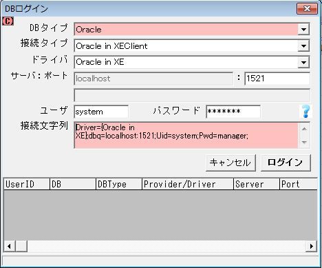
Task: Sort by the DBType column header
Action: pyautogui.click(x=119, y=184)
